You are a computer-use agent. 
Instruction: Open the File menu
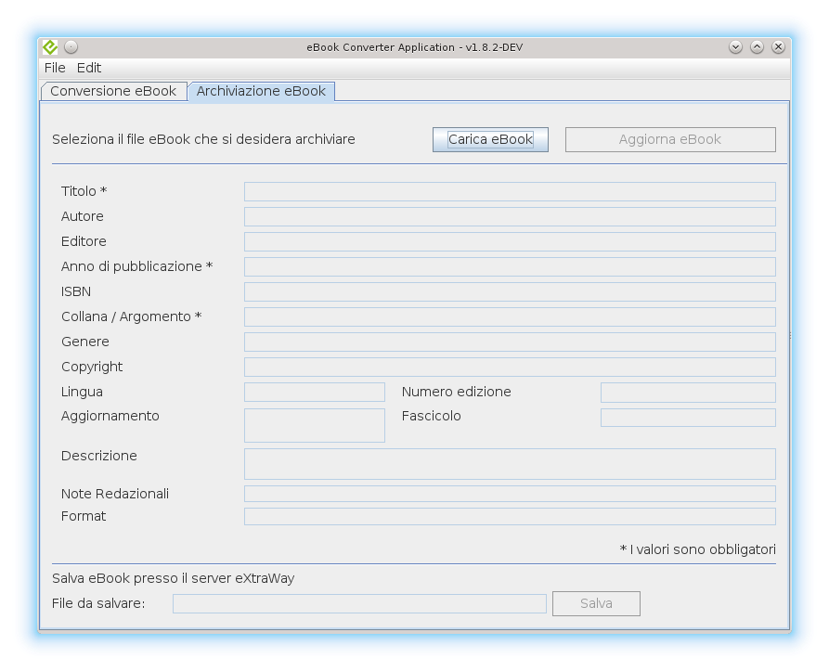pyautogui.click(x=55, y=68)
